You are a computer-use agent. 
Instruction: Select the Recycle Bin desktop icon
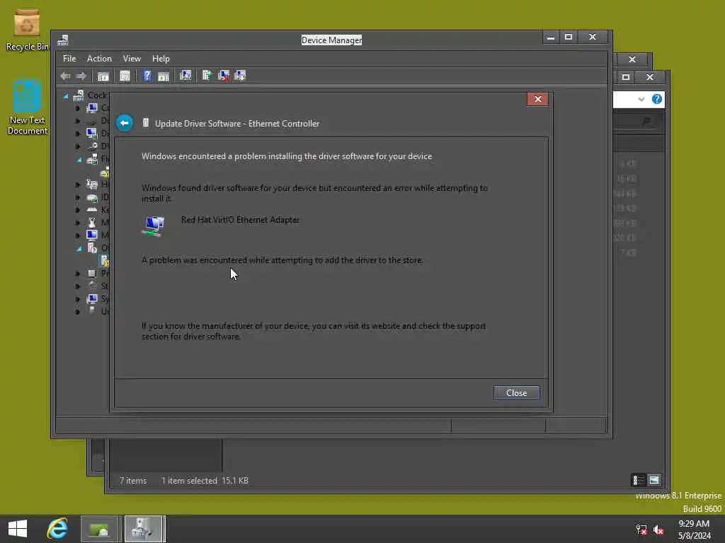pos(27,30)
